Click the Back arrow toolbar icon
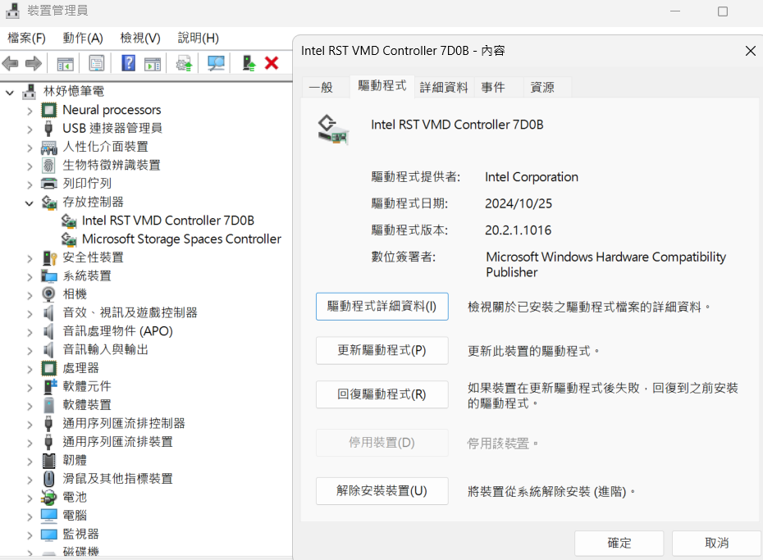763x560 pixels. click(x=10, y=63)
